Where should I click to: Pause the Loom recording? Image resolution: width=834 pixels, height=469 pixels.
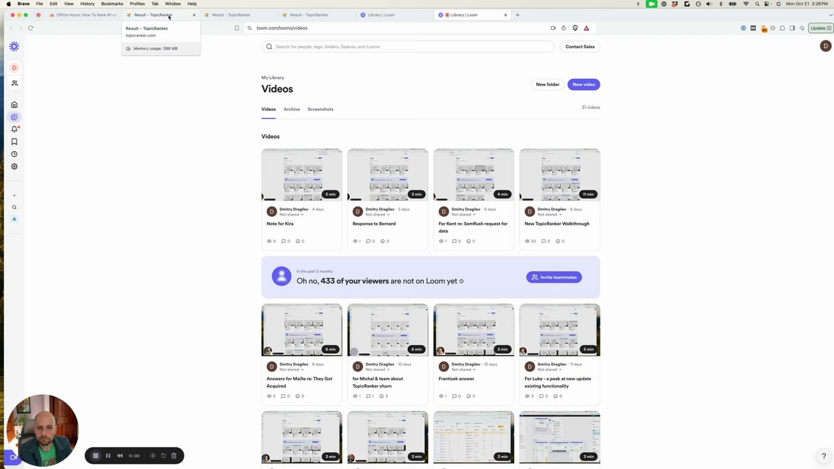[108, 455]
